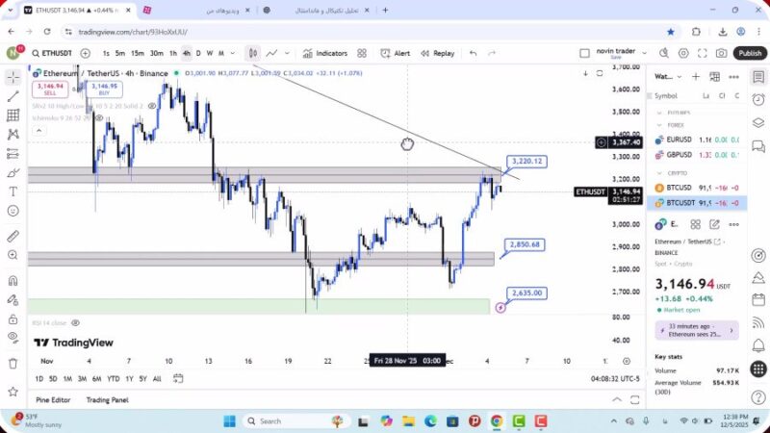The height and width of the screenshot is (433, 770).
Task: Toggle visibility of the RSI indicator
Action: (76, 323)
